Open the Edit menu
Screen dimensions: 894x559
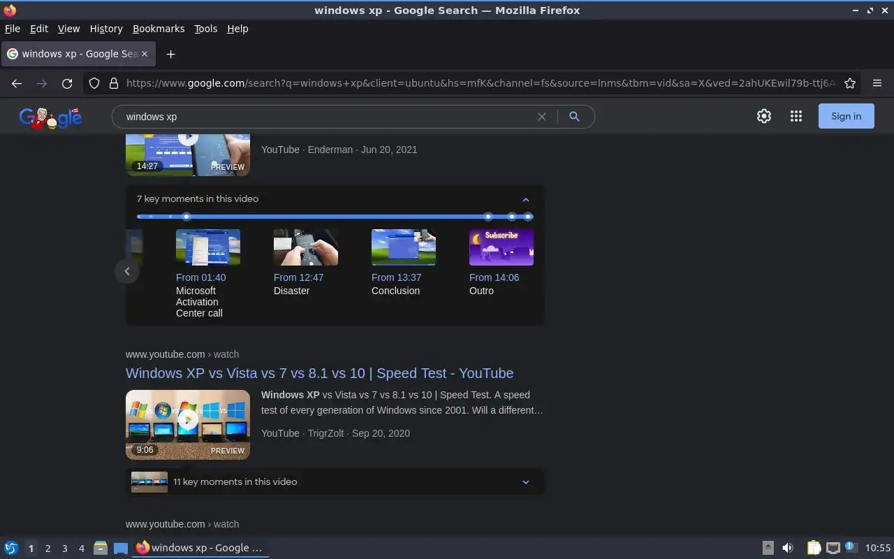(x=39, y=29)
